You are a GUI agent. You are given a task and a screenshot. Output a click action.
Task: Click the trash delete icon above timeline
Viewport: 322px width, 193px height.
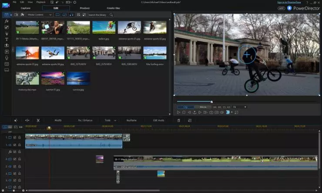click(x=178, y=120)
